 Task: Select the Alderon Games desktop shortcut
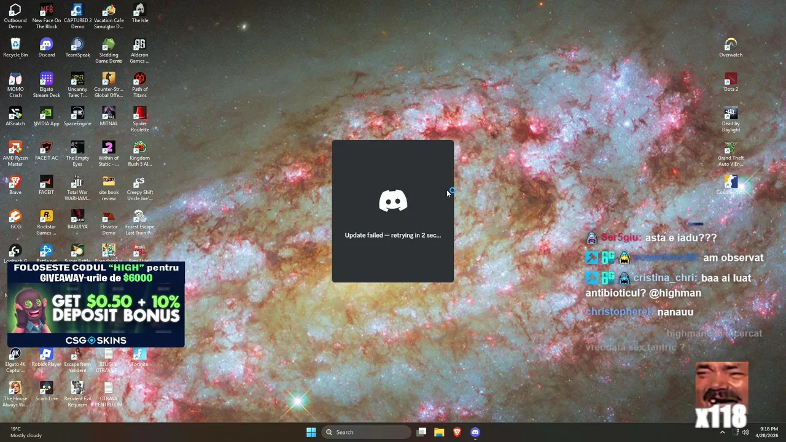tap(139, 51)
